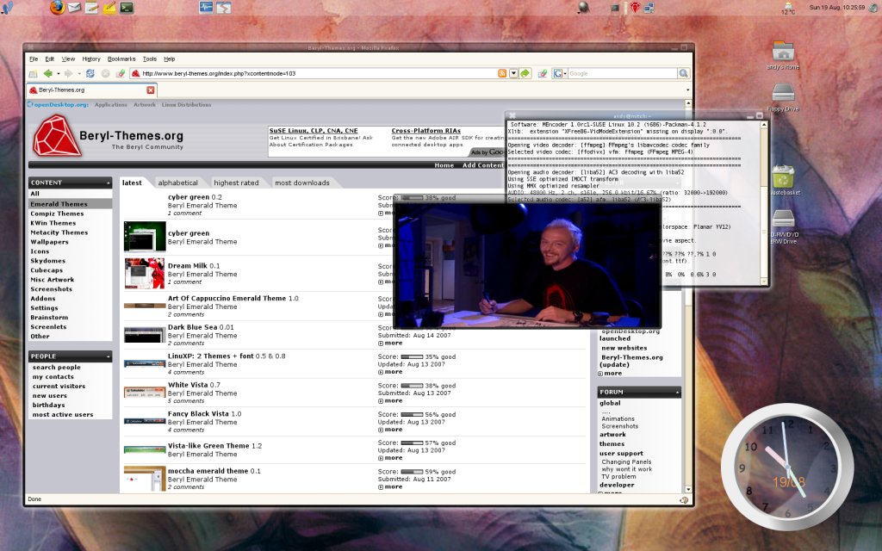Click in the Firefox address bar field
The height and width of the screenshot is (551, 882).
318,74
